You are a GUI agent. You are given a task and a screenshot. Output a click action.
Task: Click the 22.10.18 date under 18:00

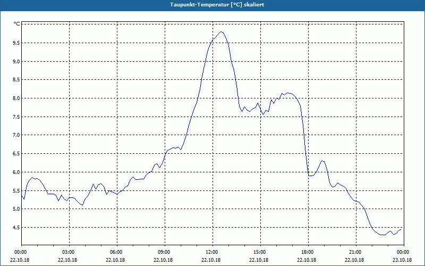[x=307, y=260]
